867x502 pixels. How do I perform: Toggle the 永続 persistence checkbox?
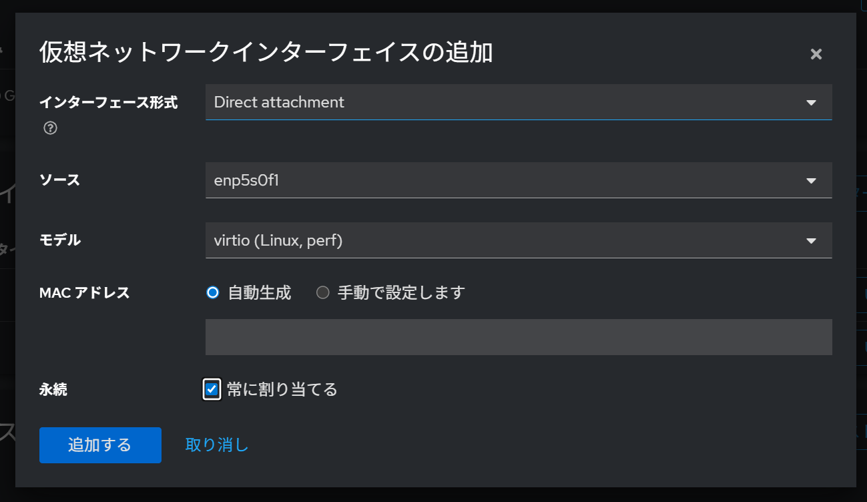[211, 389]
